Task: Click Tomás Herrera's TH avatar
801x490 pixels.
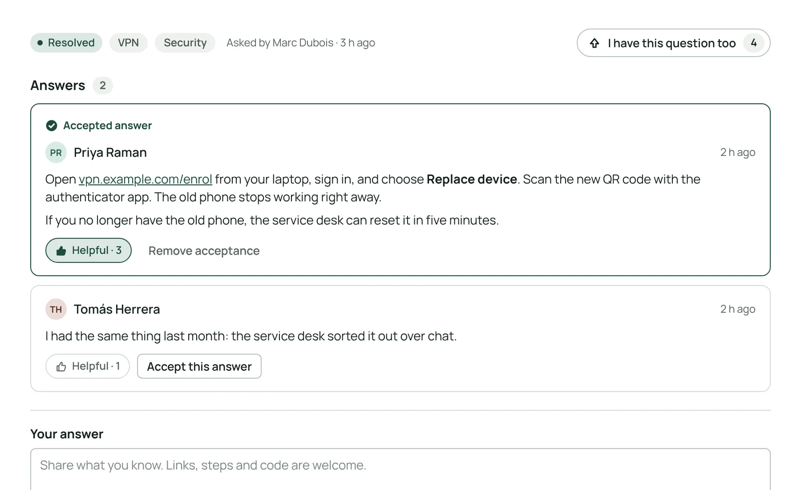Action: [x=56, y=309]
